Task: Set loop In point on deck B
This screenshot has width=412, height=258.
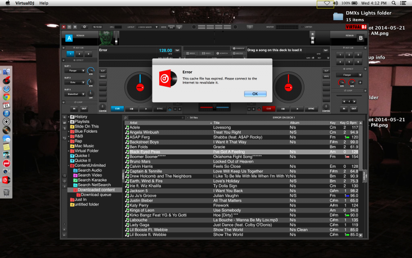Action: coord(344,108)
